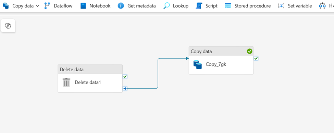Select the Copy_7gk activity icon
Screen dimensions: 334x133
tap(198, 64)
